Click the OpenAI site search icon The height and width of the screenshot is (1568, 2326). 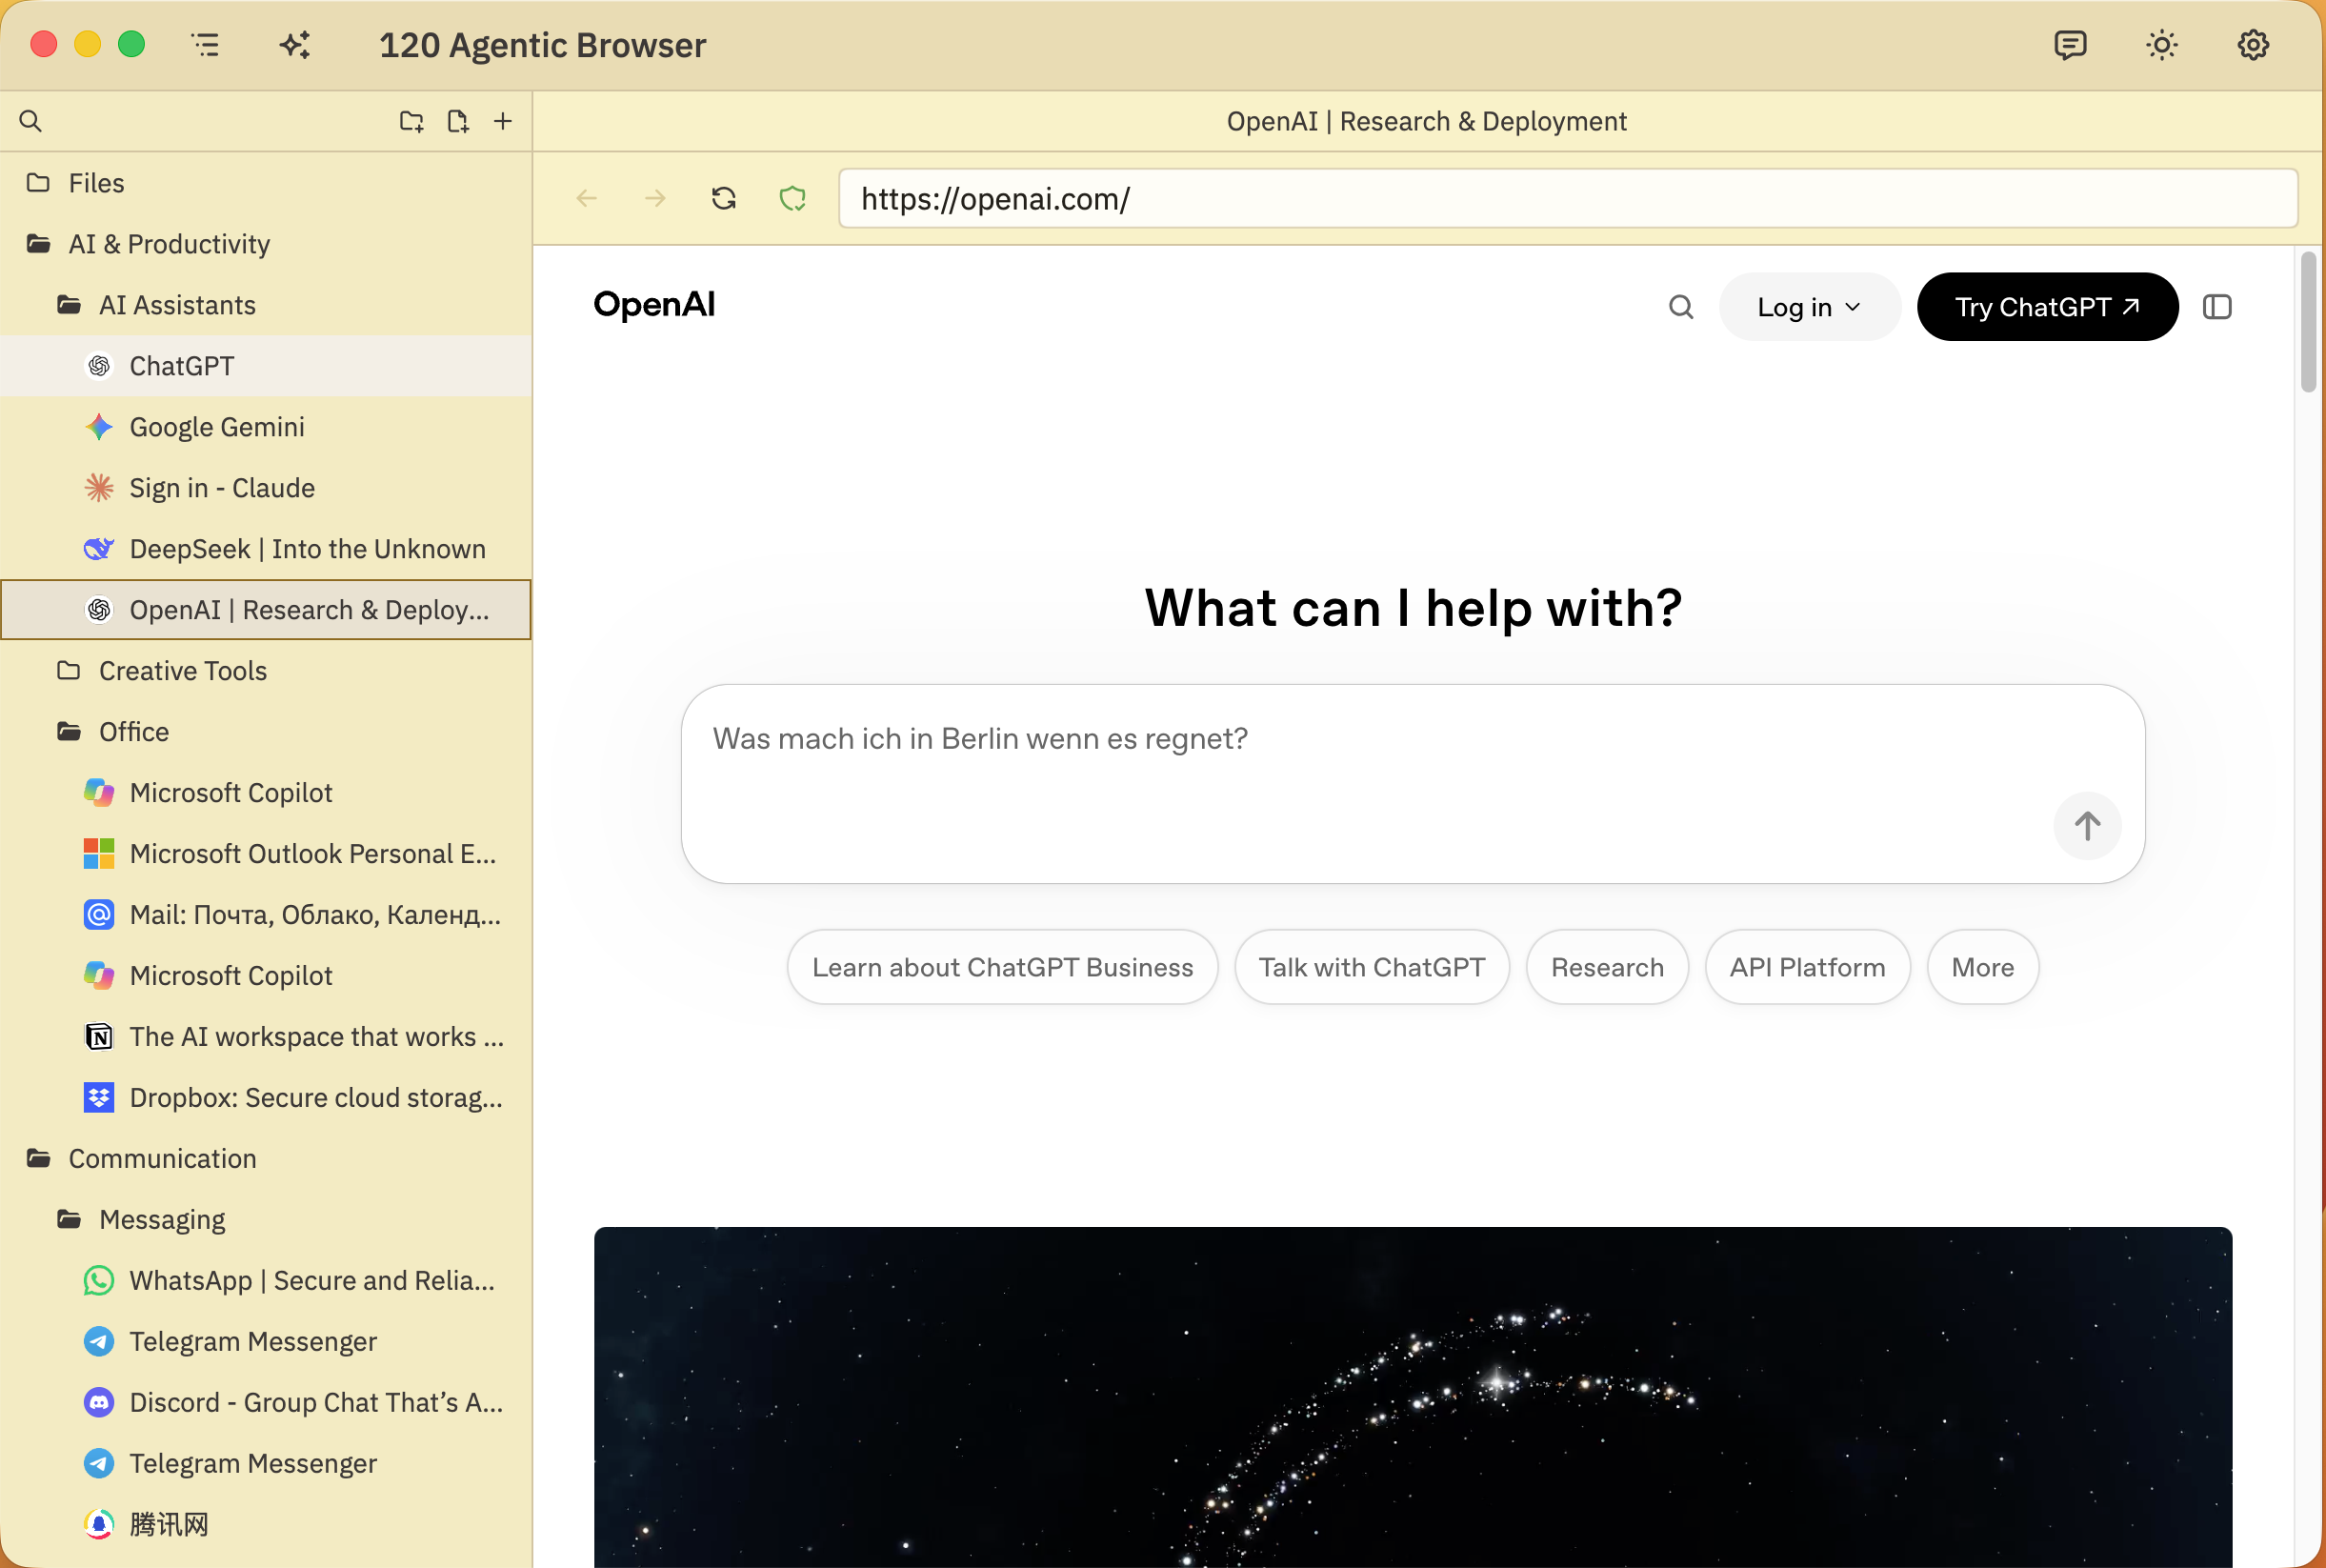[1681, 307]
